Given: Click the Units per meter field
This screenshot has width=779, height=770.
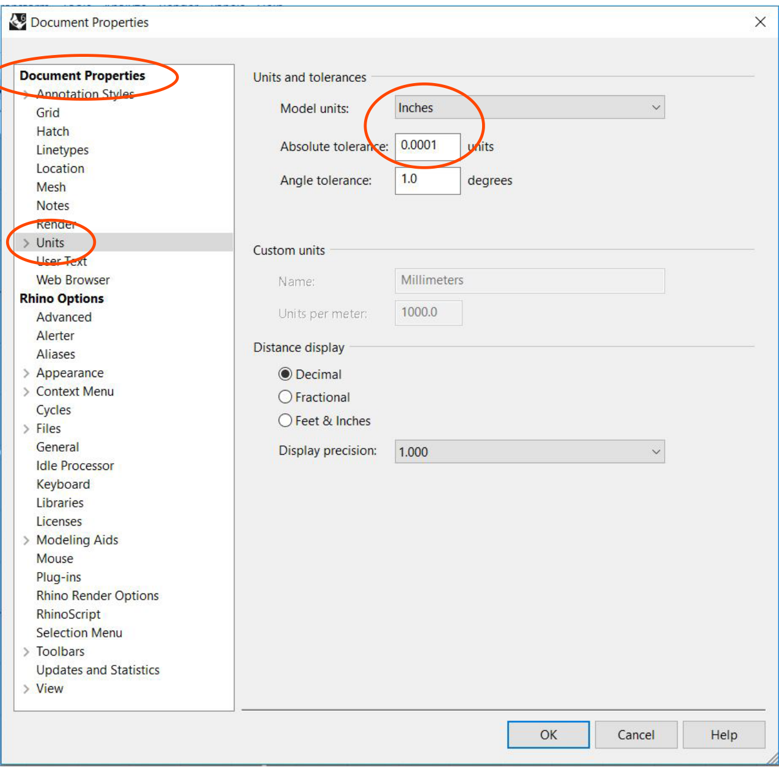Looking at the screenshot, I should (429, 313).
